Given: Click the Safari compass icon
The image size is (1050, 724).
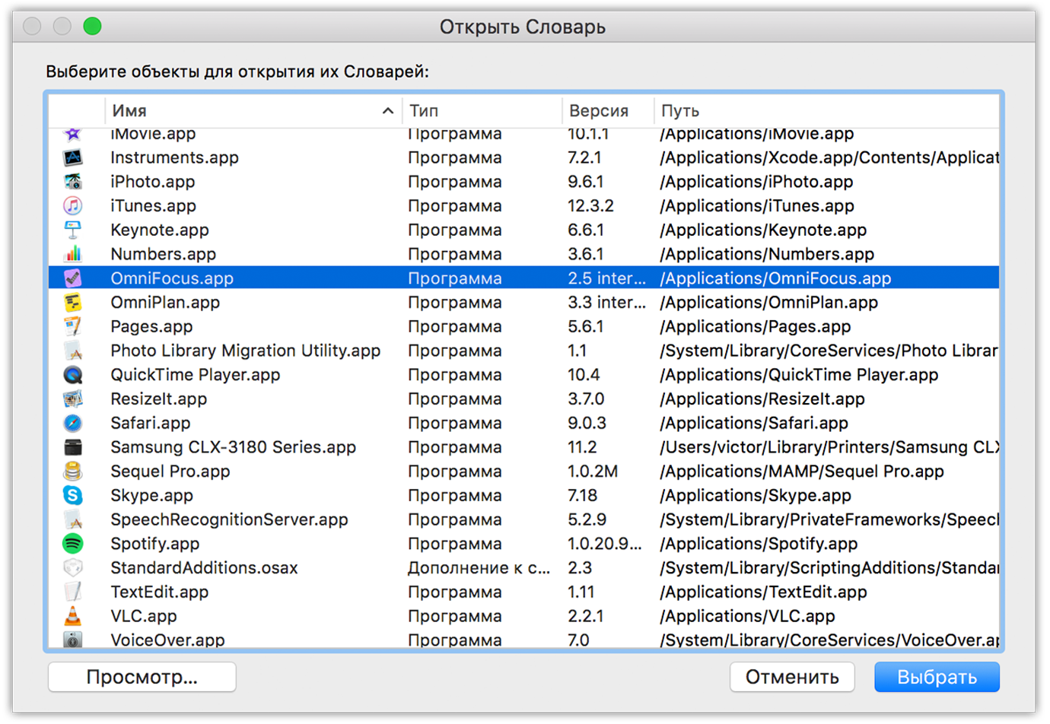Looking at the screenshot, I should [73, 423].
